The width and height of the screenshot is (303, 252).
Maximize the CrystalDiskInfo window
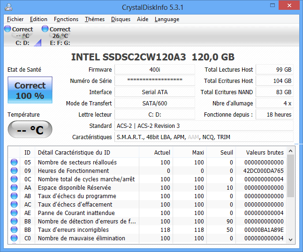pyautogui.click(x=273, y=6)
